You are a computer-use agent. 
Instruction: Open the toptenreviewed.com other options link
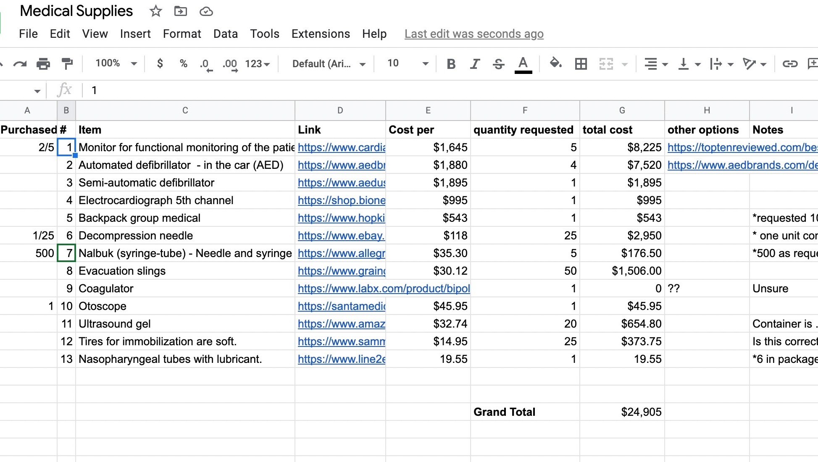742,147
